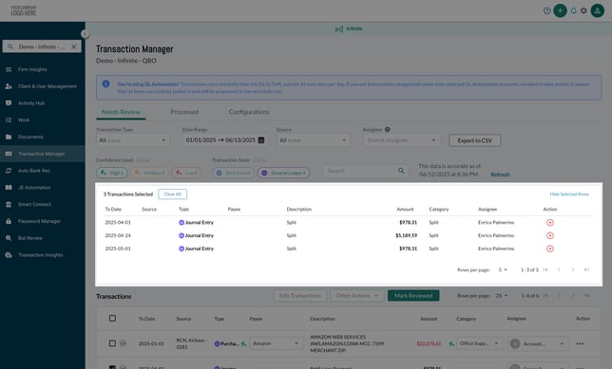Remove the 2025-05-01 selected transaction
The width and height of the screenshot is (612, 369).
coord(550,249)
